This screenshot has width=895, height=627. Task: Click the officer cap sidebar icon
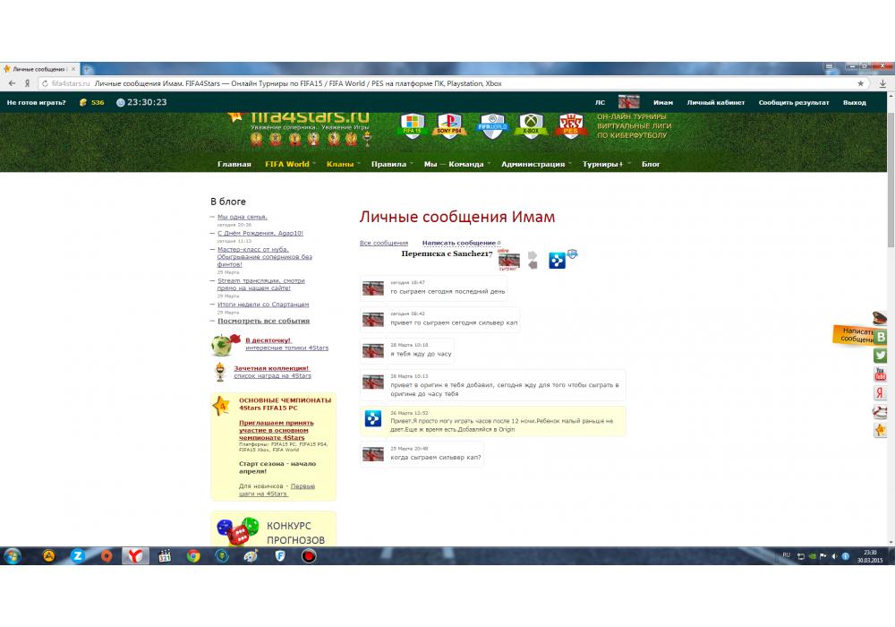[x=880, y=318]
